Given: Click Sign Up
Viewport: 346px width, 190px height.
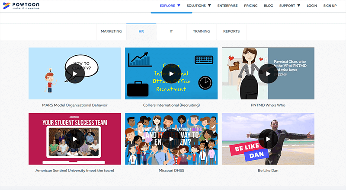Looking at the screenshot, I should click(x=330, y=6).
